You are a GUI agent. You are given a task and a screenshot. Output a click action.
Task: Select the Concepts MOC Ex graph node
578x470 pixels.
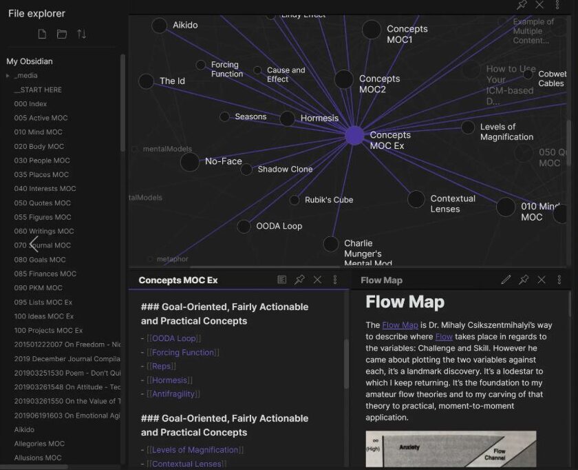coord(354,136)
